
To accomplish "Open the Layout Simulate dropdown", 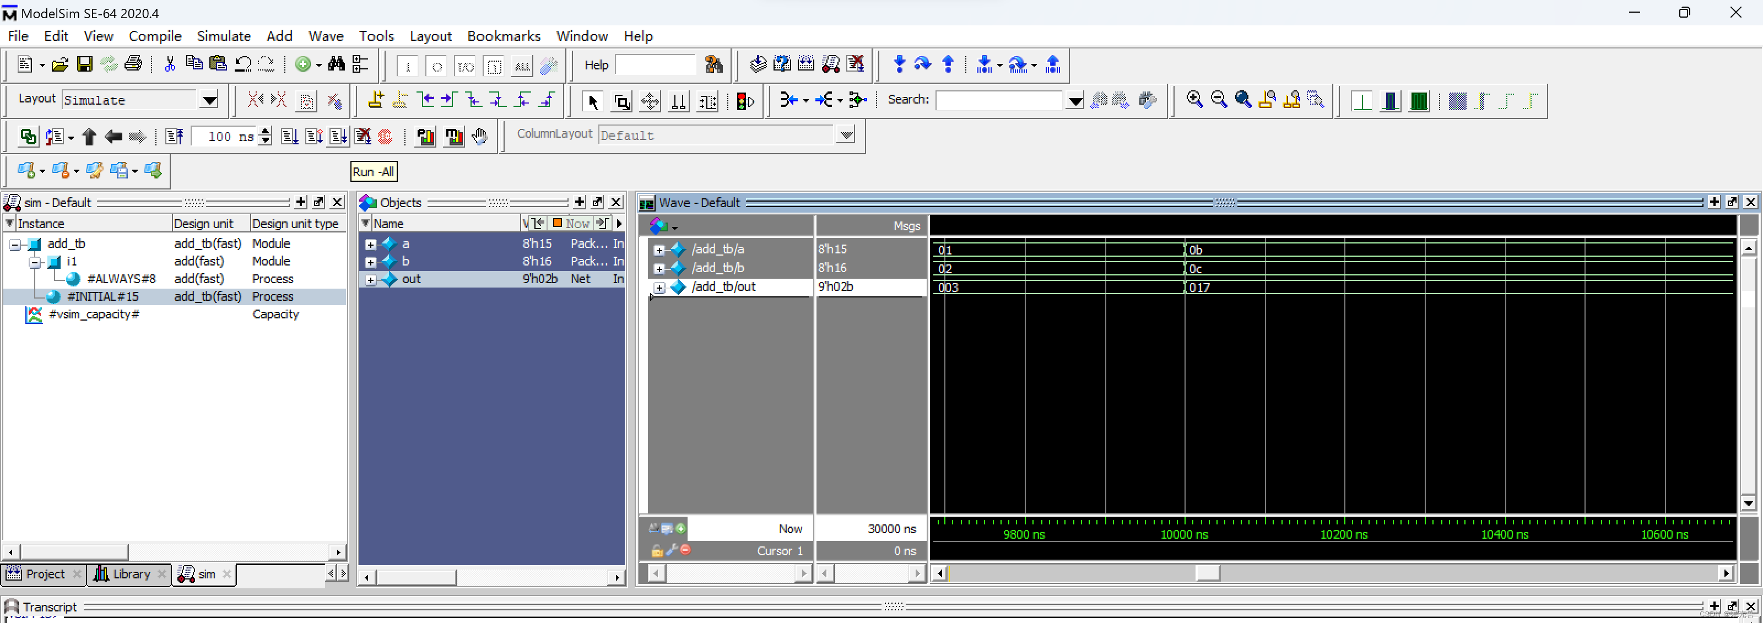I will click(209, 101).
